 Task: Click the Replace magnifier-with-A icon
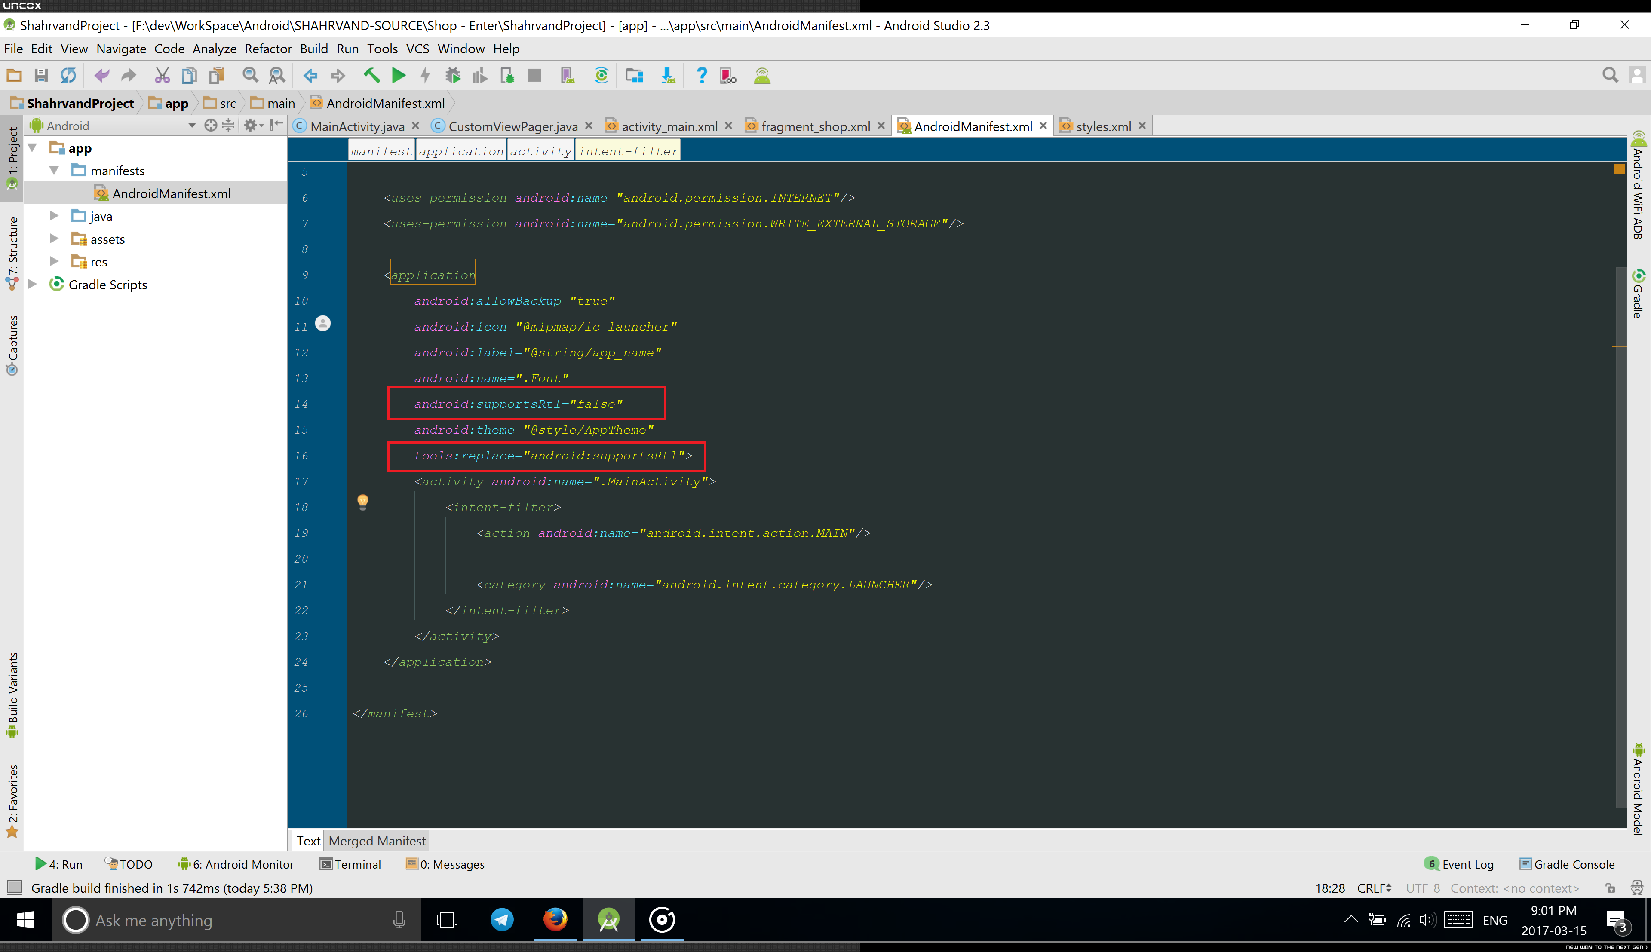pos(277,76)
